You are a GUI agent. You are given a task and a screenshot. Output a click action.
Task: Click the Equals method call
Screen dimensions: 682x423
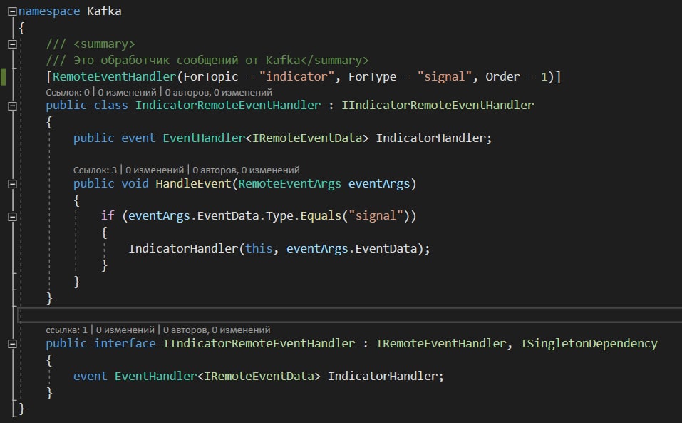tap(321, 216)
